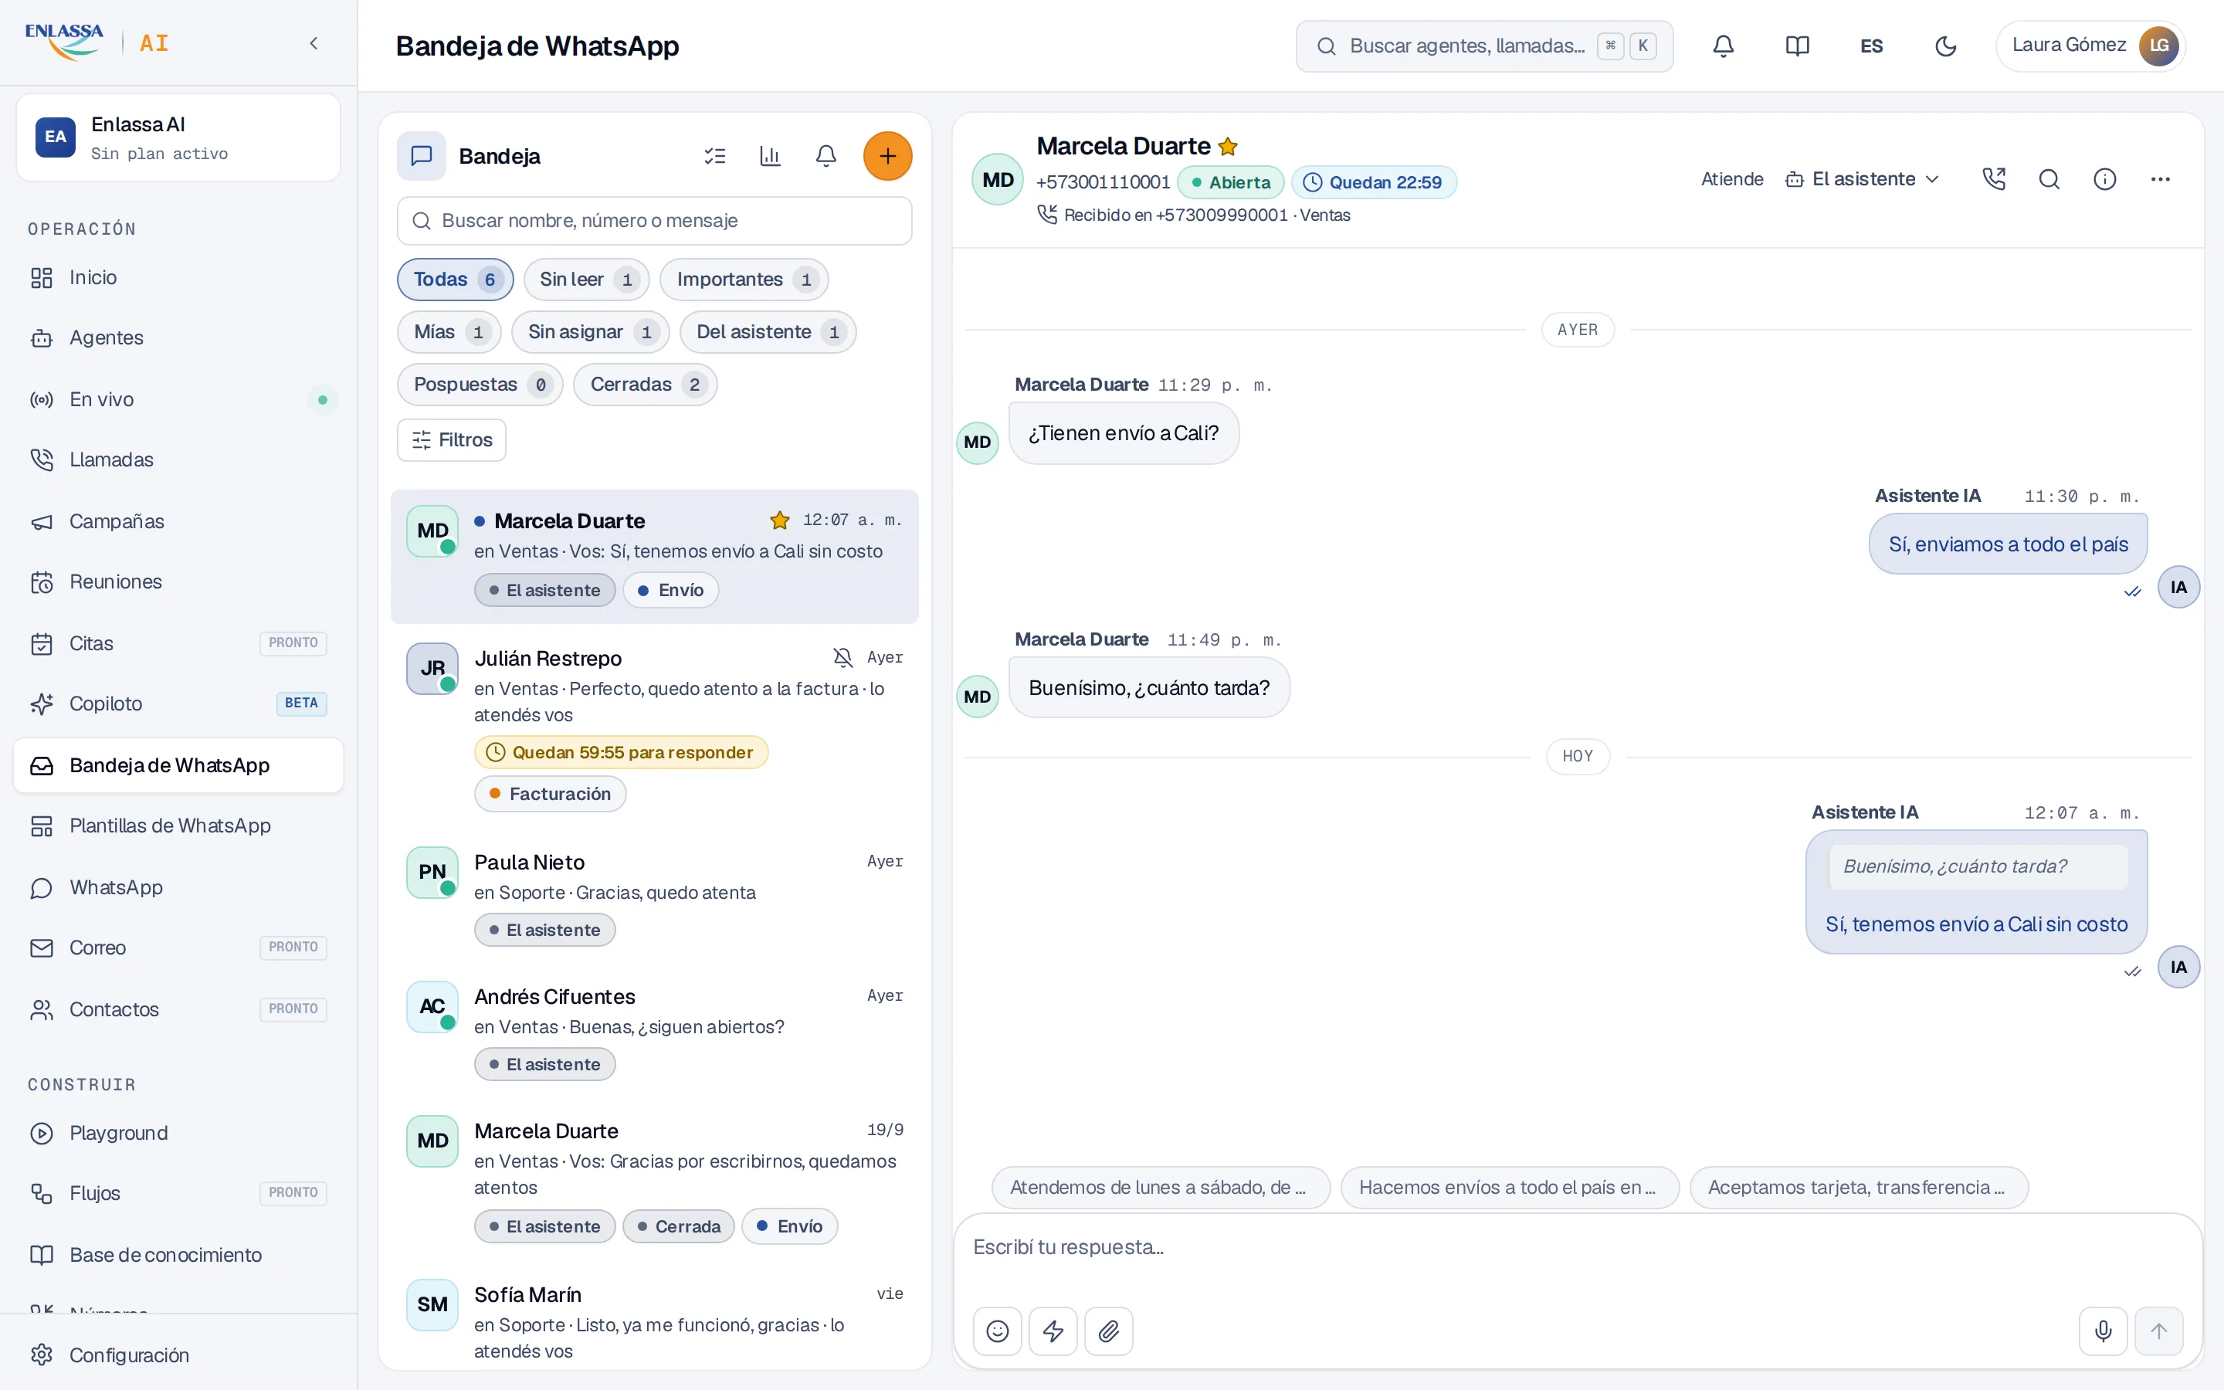The image size is (2224, 1390).
Task: Use quick reply 'Hacemos envíos a todo el país'
Action: 1509,1187
